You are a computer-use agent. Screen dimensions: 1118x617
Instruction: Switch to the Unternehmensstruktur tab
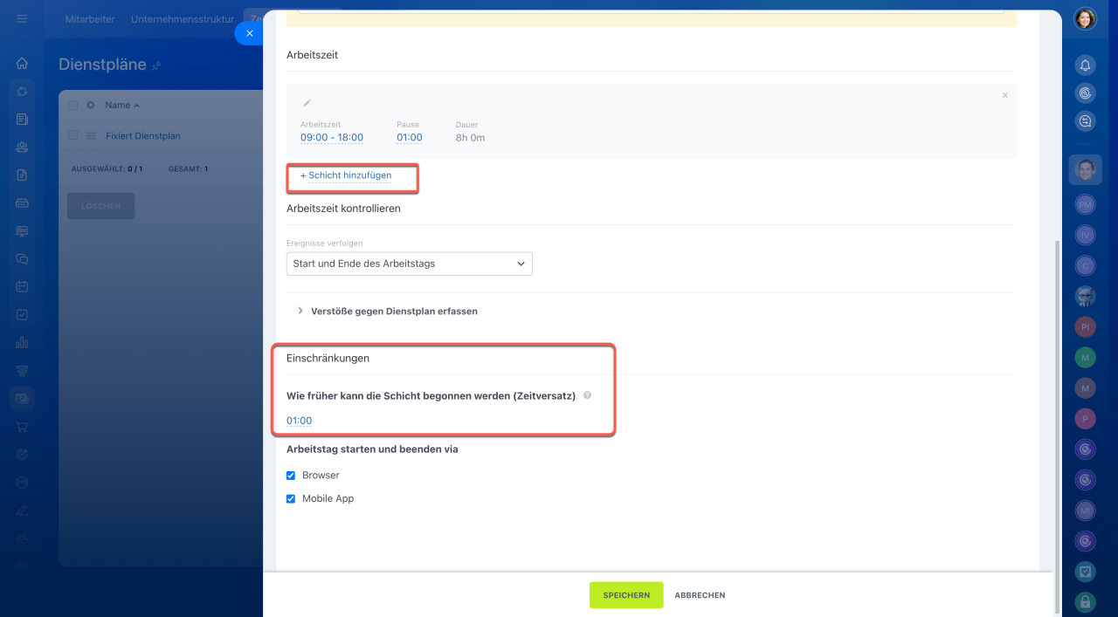[181, 19]
